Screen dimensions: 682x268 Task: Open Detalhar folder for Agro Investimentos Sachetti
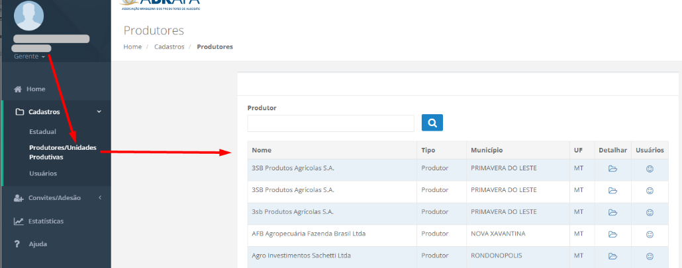coord(612,256)
